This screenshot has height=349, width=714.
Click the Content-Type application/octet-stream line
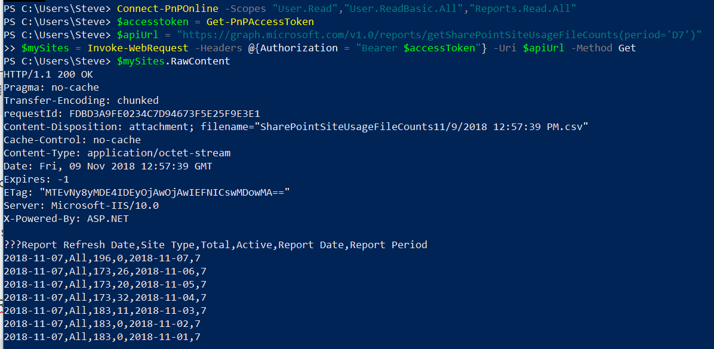click(x=117, y=153)
